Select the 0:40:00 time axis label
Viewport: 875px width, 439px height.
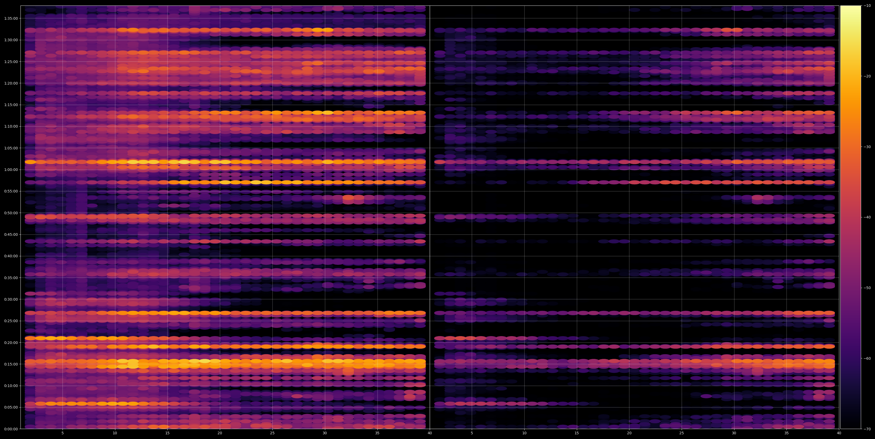(x=11, y=256)
